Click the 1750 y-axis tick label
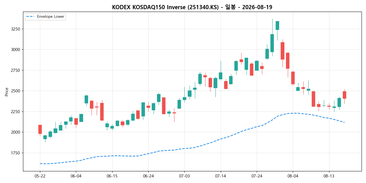366x183 pixels. click(16, 153)
